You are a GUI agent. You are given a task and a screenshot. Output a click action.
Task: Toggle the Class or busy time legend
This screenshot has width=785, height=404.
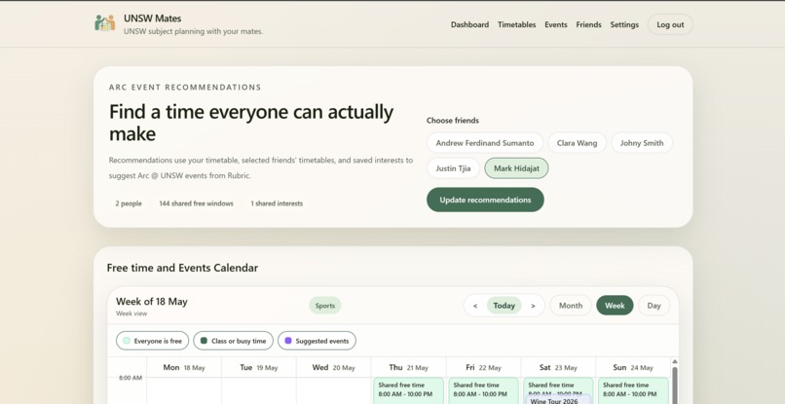coord(234,341)
